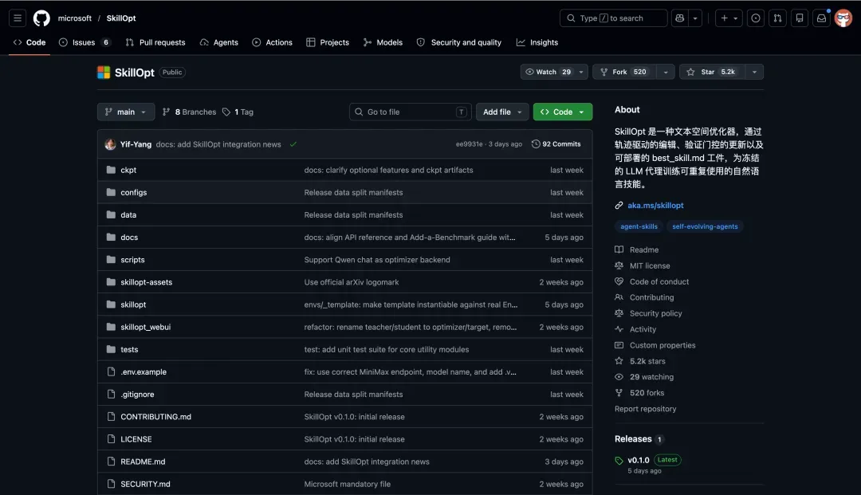Switch to the Insights tab
The height and width of the screenshot is (495, 861).
(537, 42)
